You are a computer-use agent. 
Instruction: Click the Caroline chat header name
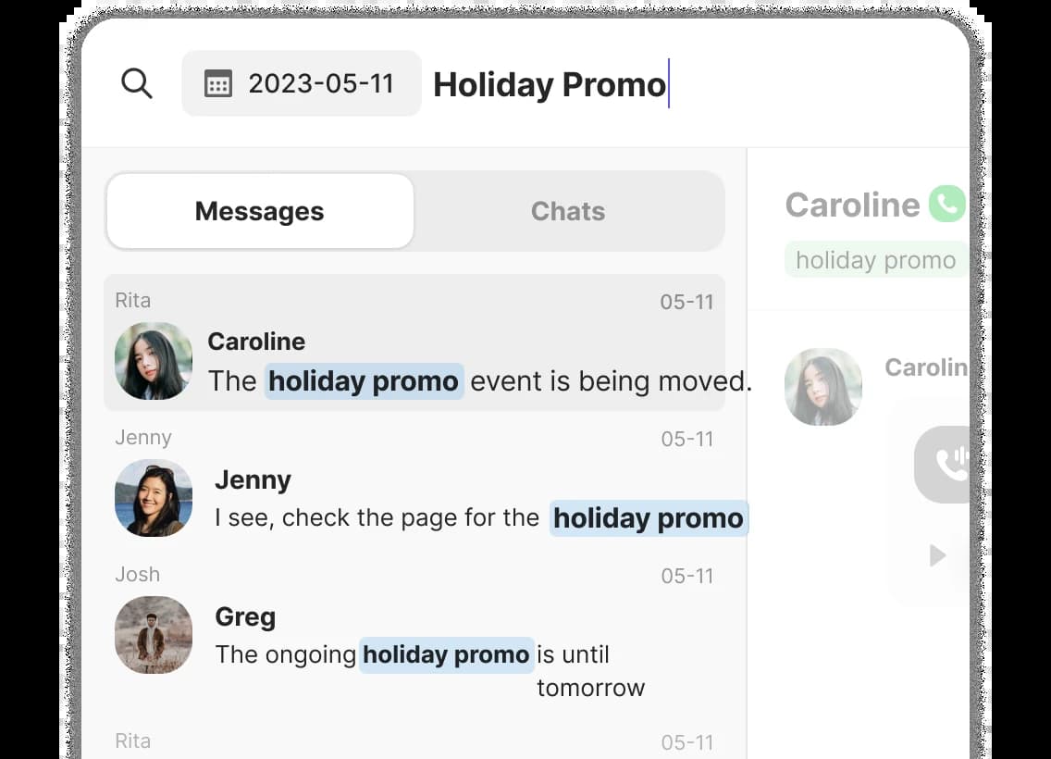pos(852,205)
